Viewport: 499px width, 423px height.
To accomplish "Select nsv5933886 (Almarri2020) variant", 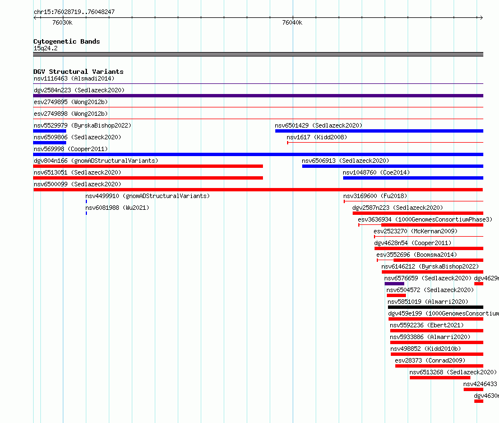I will [x=430, y=337].
